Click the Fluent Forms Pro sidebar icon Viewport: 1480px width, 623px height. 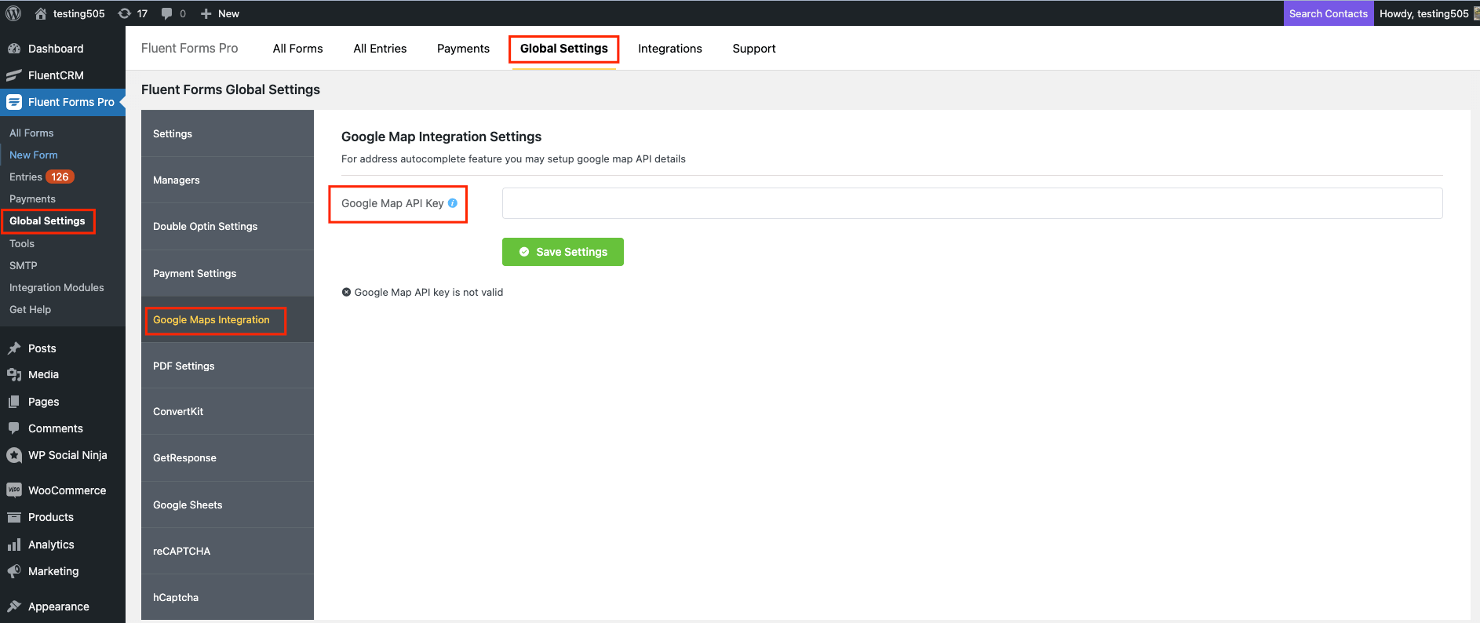14,102
